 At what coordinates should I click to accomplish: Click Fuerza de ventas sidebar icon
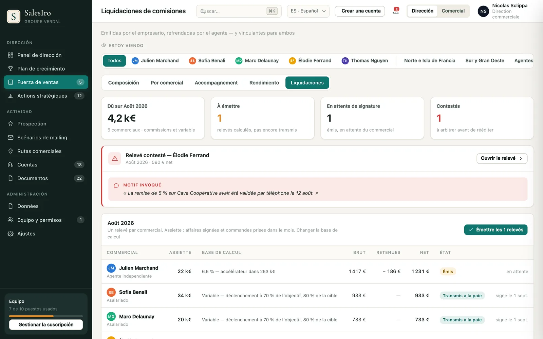coord(11,82)
